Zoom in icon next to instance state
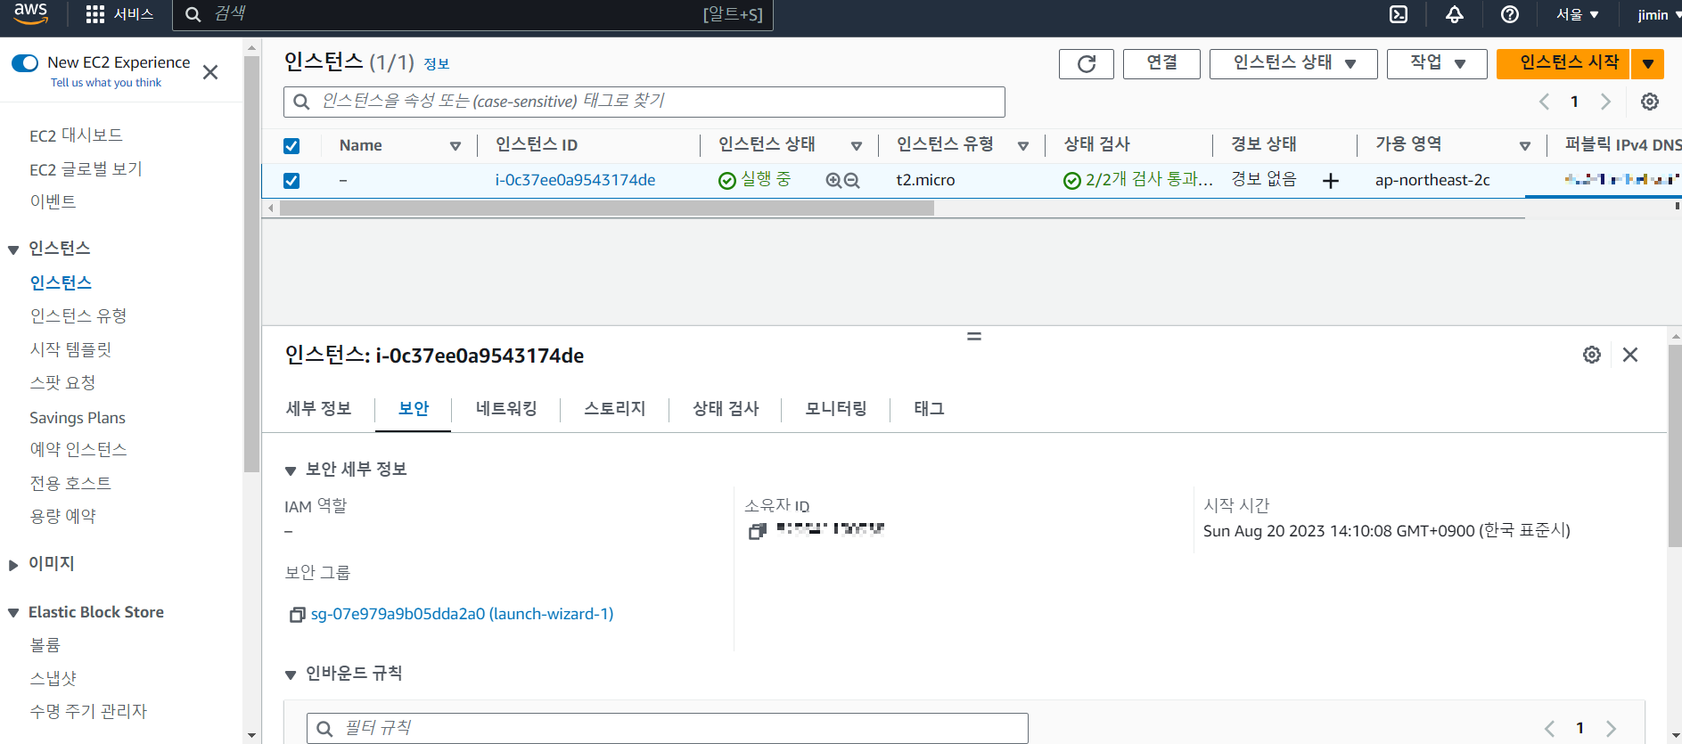 pos(833,180)
